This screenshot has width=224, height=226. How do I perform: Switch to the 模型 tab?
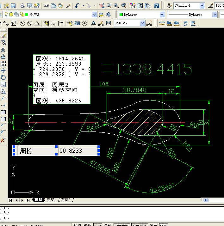pyautogui.click(x=39, y=200)
